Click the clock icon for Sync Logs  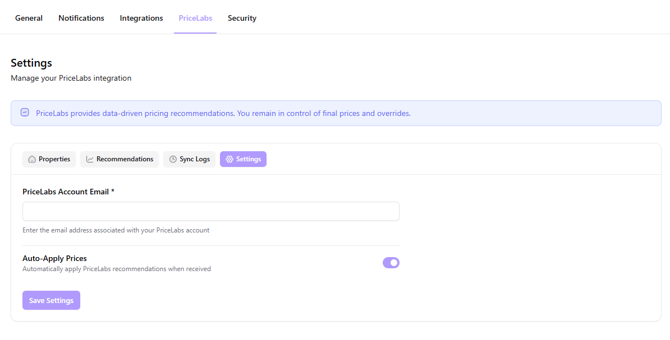coord(173,159)
